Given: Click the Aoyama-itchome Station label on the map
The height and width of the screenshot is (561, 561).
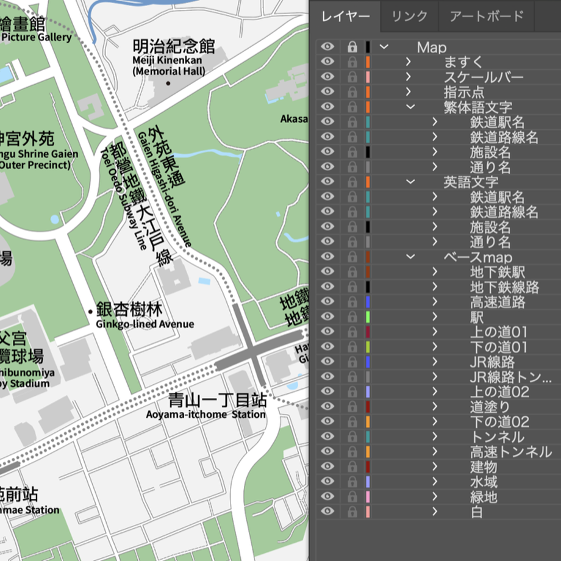Looking at the screenshot, I should (x=205, y=415).
